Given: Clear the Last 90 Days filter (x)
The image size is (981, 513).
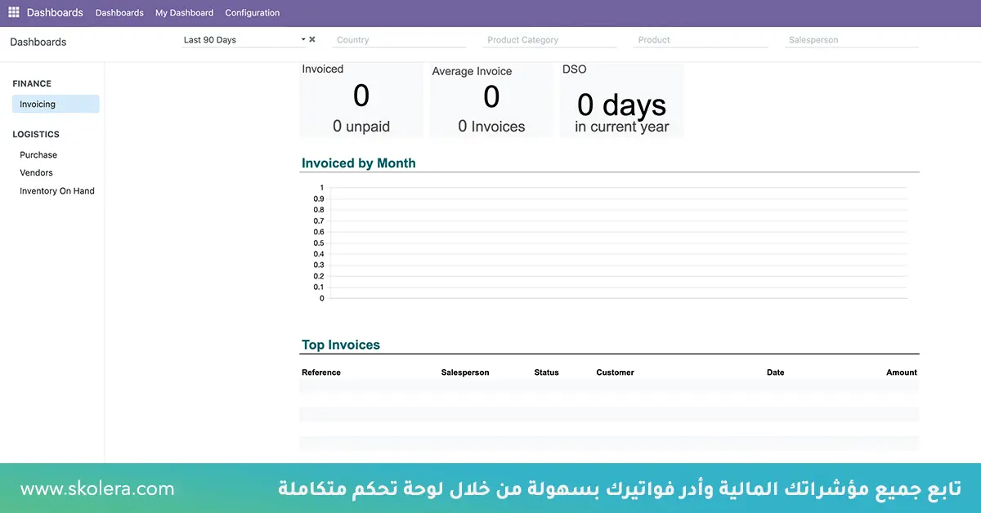Looking at the screenshot, I should pos(312,39).
